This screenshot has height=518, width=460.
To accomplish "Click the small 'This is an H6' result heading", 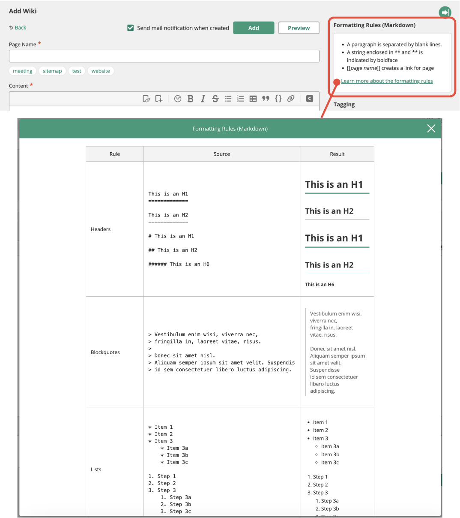I will (x=320, y=284).
